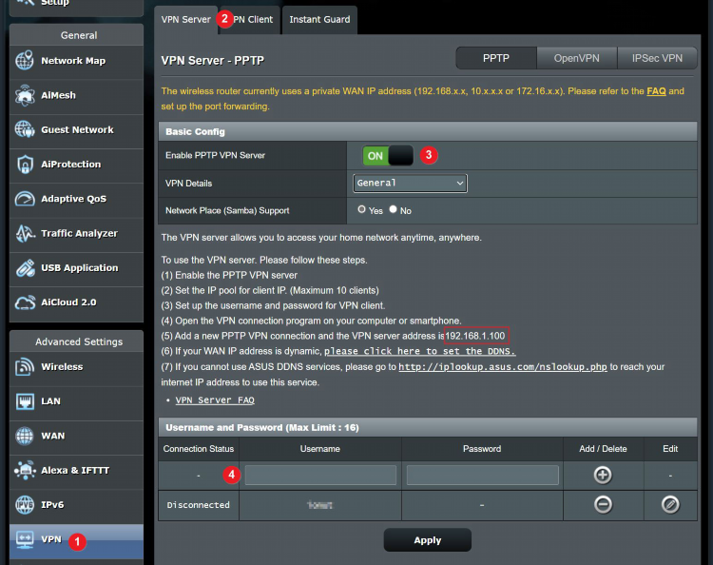Open the FAQ link in warning text
Viewport: 713px width, 565px height.
pos(656,91)
